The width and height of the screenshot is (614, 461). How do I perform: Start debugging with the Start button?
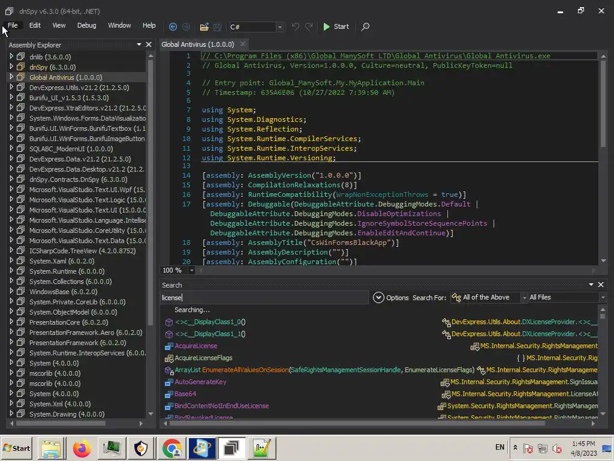(336, 26)
